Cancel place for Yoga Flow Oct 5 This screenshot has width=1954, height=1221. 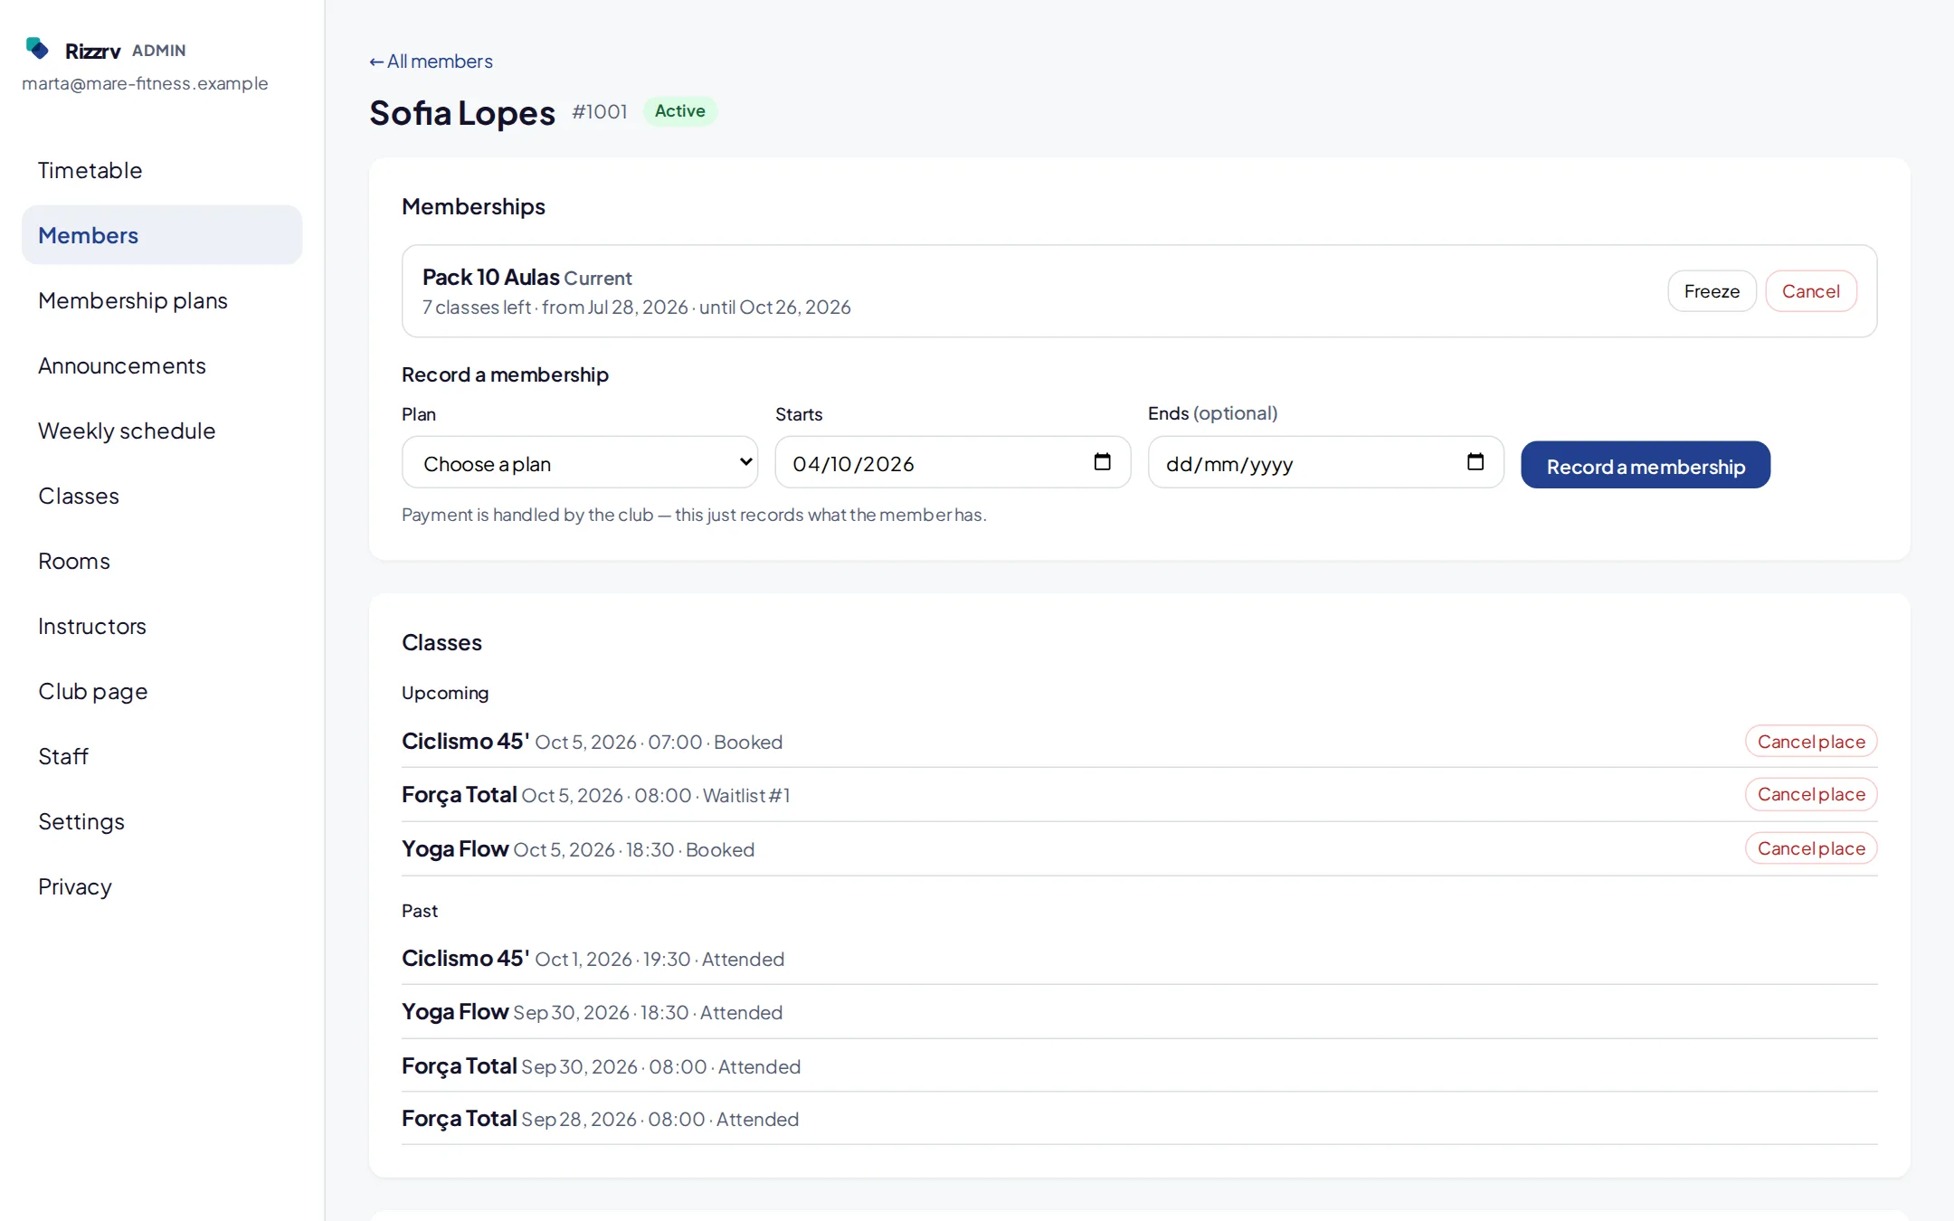point(1811,848)
